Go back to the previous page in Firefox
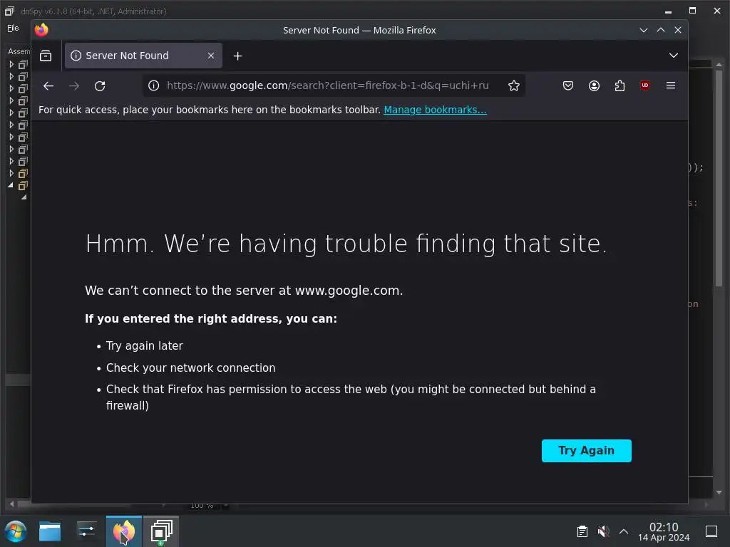 click(48, 86)
